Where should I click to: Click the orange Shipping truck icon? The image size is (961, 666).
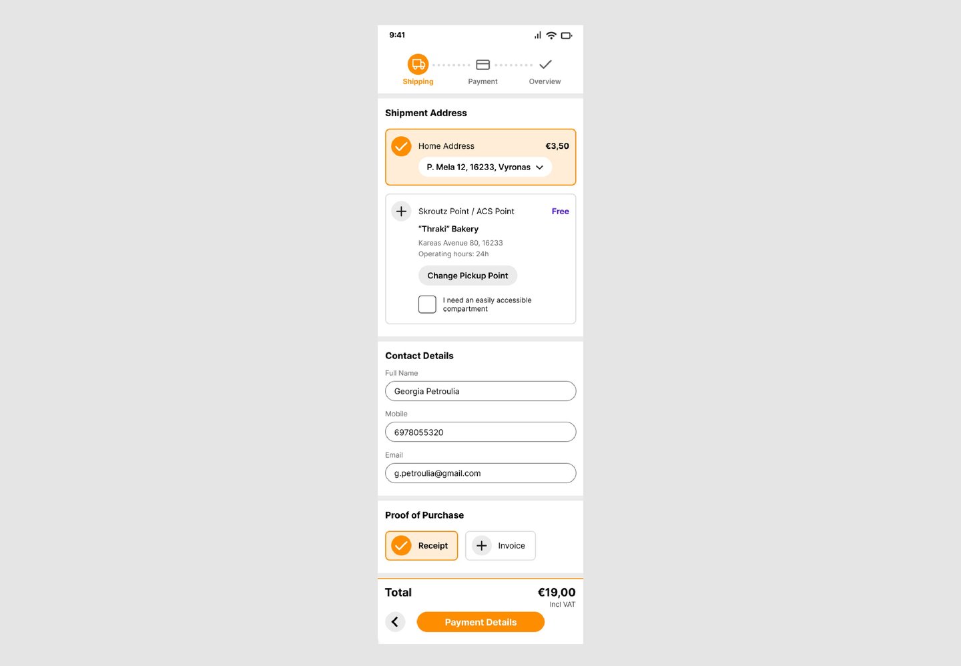418,65
